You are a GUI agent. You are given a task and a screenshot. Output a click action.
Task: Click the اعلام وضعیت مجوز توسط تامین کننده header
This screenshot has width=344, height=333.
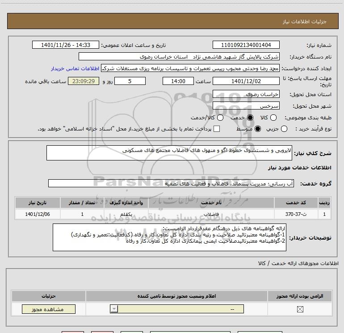176,296
